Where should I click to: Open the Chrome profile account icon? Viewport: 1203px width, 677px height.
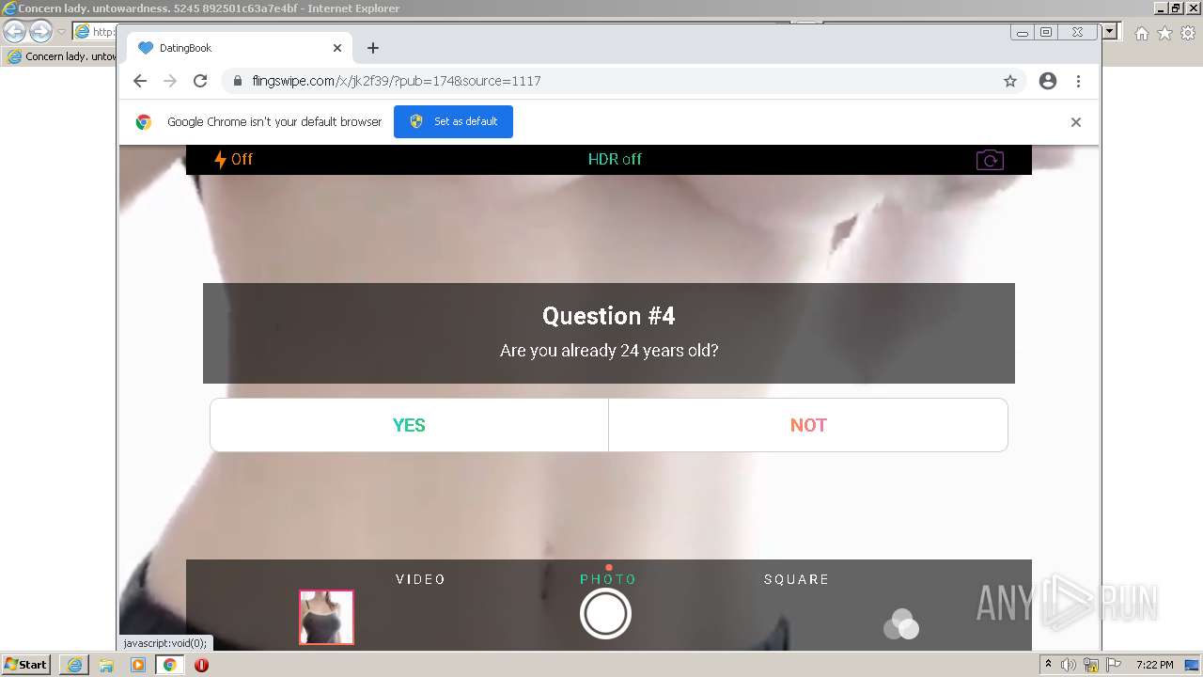pos(1048,81)
